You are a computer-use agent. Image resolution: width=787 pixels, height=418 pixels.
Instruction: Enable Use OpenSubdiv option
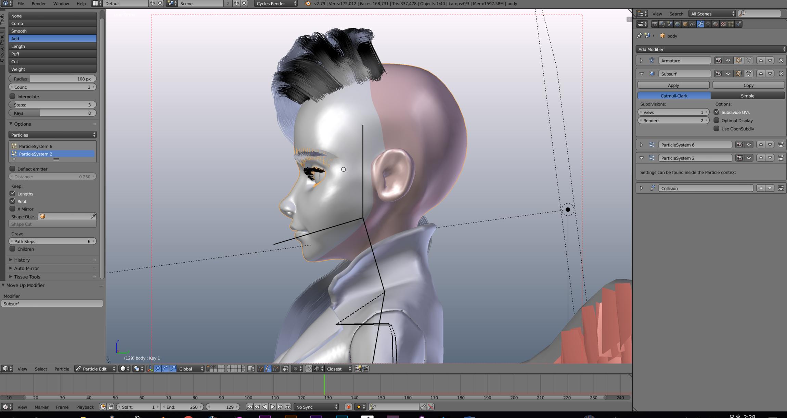tap(717, 128)
